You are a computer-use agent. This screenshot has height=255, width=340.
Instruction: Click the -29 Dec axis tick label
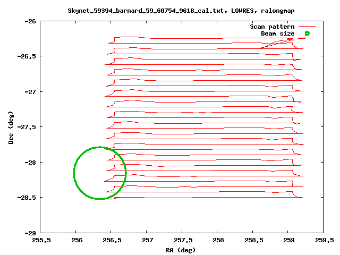[30, 233]
